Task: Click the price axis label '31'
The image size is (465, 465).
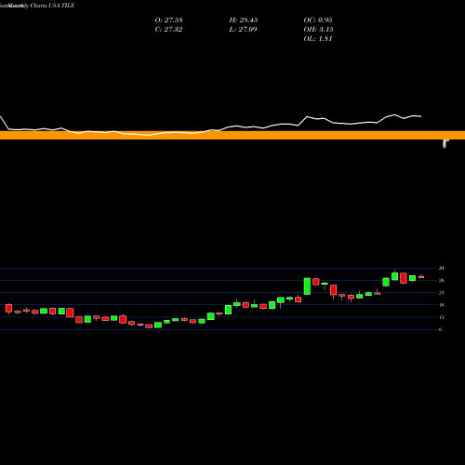Action: click(442, 268)
